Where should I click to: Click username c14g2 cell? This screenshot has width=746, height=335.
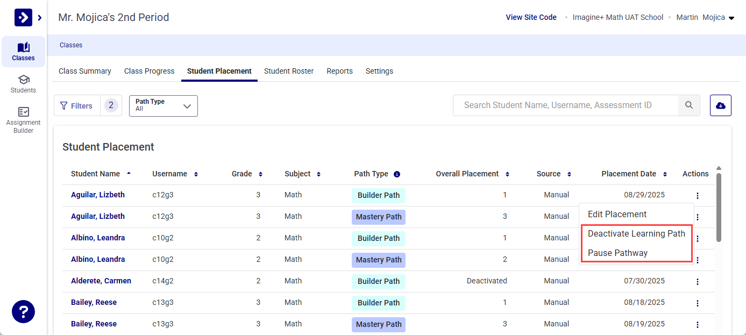click(x=163, y=281)
